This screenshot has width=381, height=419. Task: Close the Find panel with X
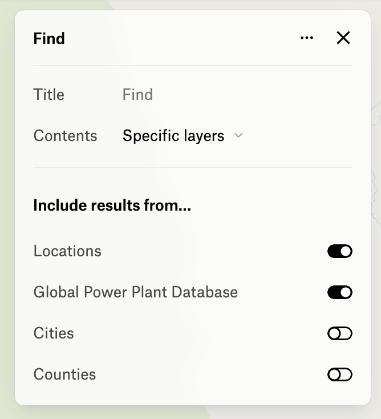[343, 38]
